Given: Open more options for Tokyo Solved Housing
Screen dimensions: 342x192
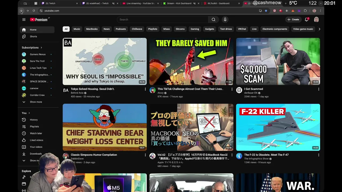Looking at the screenshot, I should [145, 89].
